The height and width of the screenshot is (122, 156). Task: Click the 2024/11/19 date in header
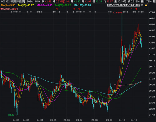coord(33,2)
